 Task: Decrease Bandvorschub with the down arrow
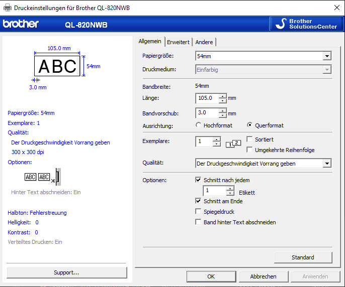(223, 115)
